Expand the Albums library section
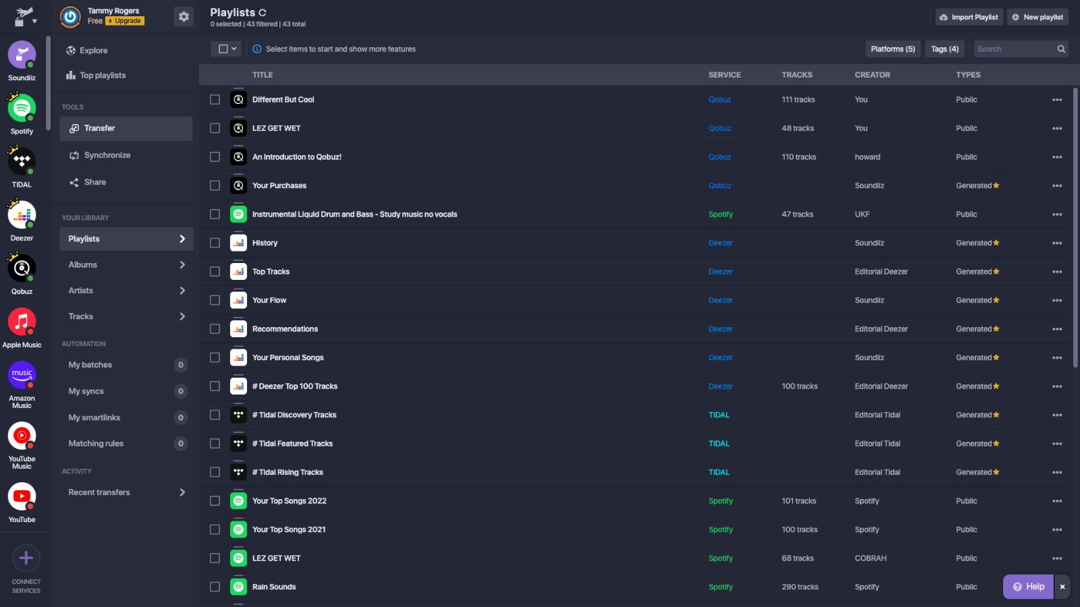Screen dimensions: 1080x607 182,264
